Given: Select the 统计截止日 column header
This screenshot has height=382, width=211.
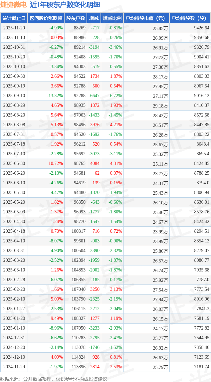Looking at the screenshot, I should click(x=14, y=18).
